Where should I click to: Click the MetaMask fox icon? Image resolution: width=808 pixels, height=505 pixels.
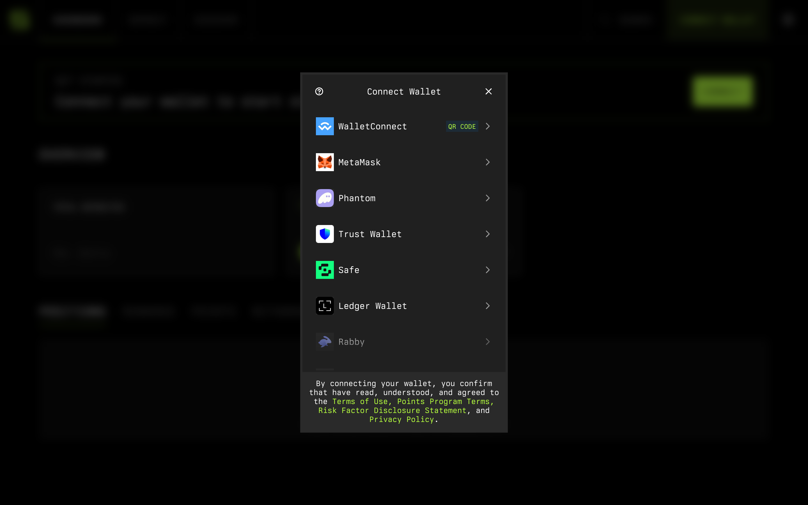point(325,162)
